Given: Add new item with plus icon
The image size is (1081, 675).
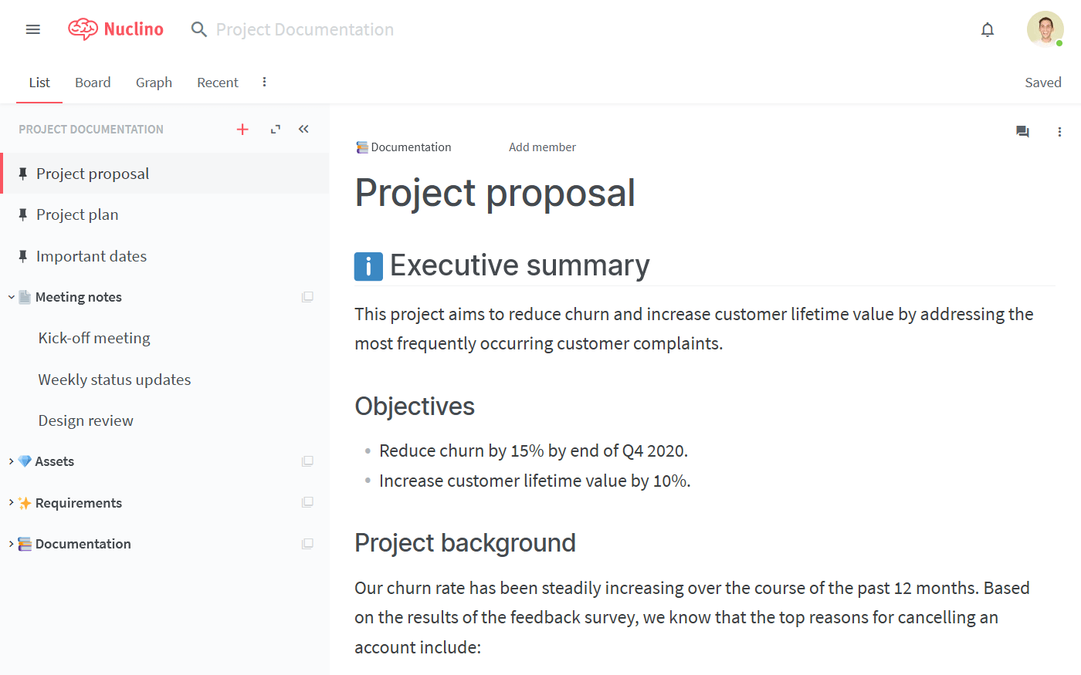Looking at the screenshot, I should [242, 130].
